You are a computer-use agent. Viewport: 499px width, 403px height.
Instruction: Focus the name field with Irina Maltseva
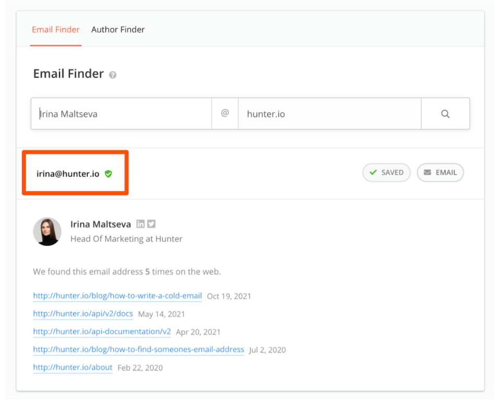click(x=121, y=114)
